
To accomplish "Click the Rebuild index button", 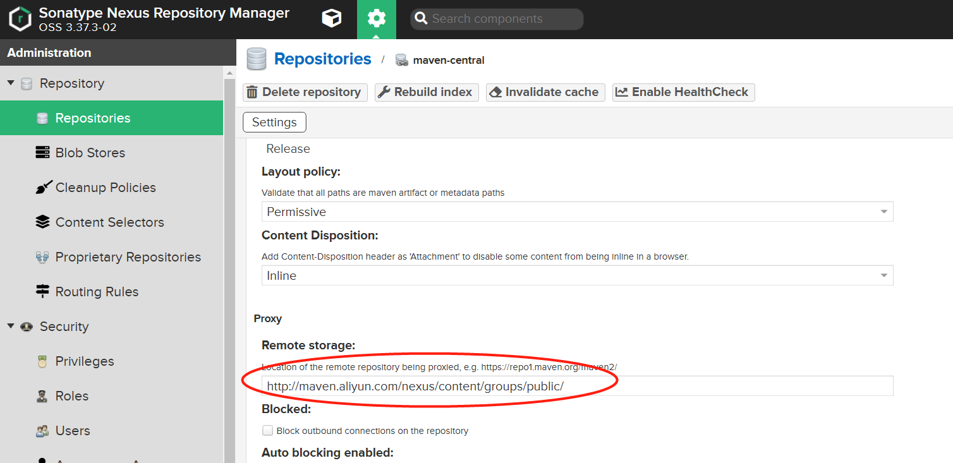I will (427, 92).
